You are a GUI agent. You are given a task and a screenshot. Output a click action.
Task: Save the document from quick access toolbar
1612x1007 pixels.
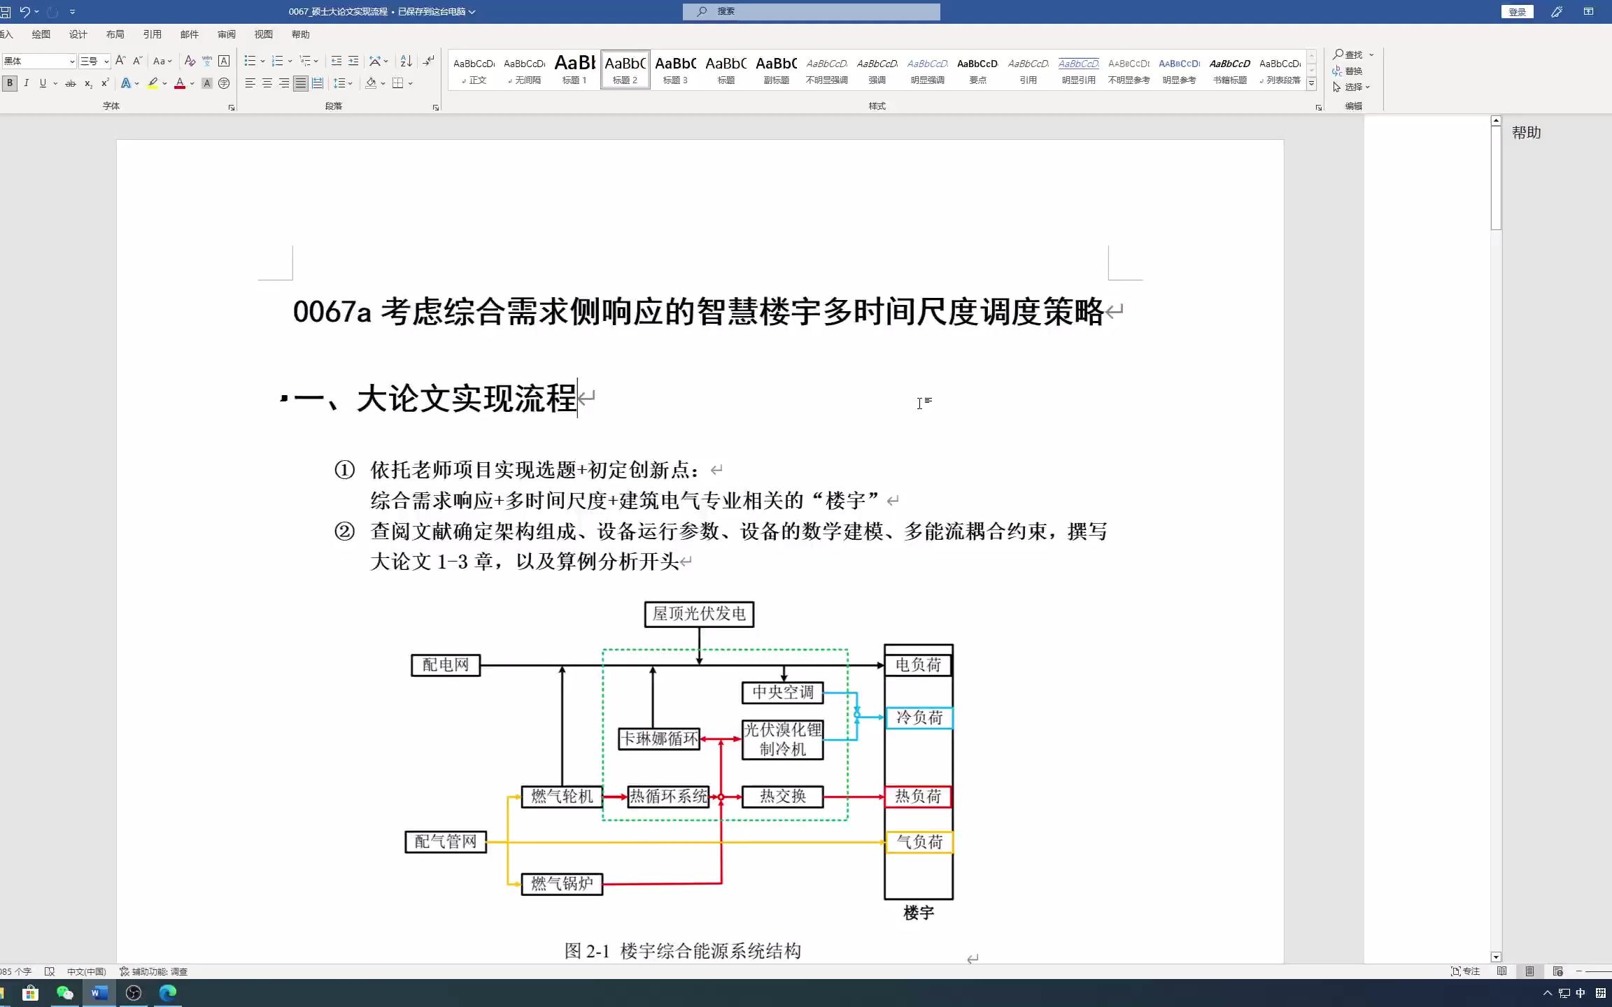pos(5,11)
